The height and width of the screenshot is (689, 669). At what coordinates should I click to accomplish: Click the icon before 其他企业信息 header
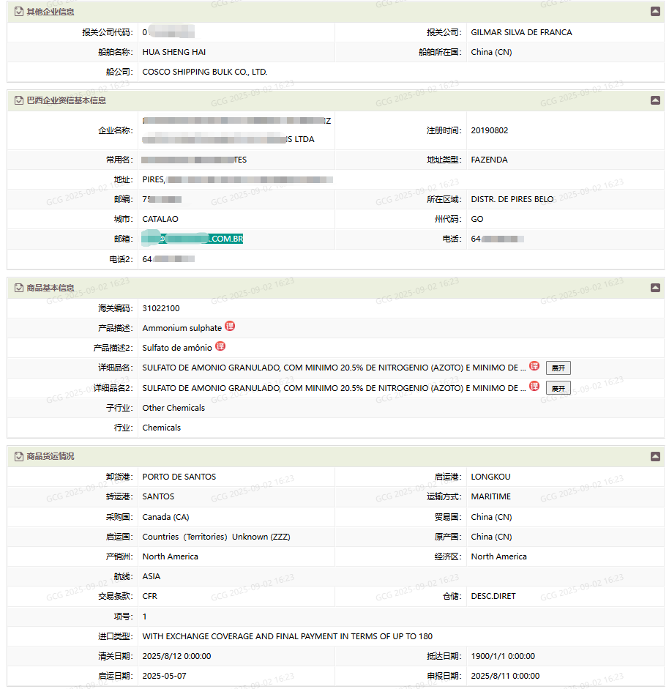pyautogui.click(x=18, y=12)
